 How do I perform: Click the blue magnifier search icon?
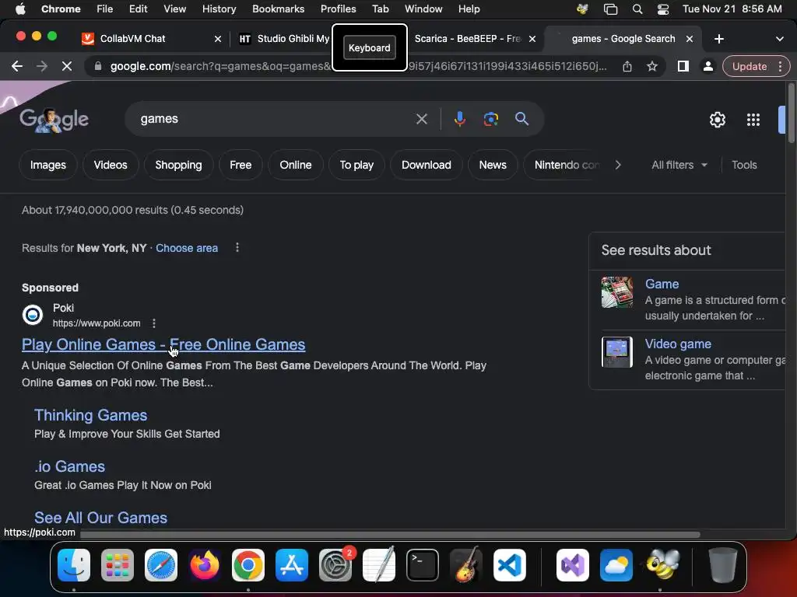click(521, 119)
